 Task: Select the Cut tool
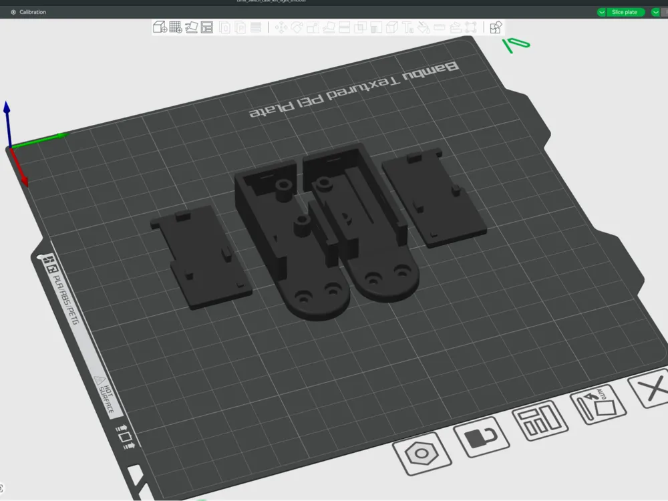(344, 27)
